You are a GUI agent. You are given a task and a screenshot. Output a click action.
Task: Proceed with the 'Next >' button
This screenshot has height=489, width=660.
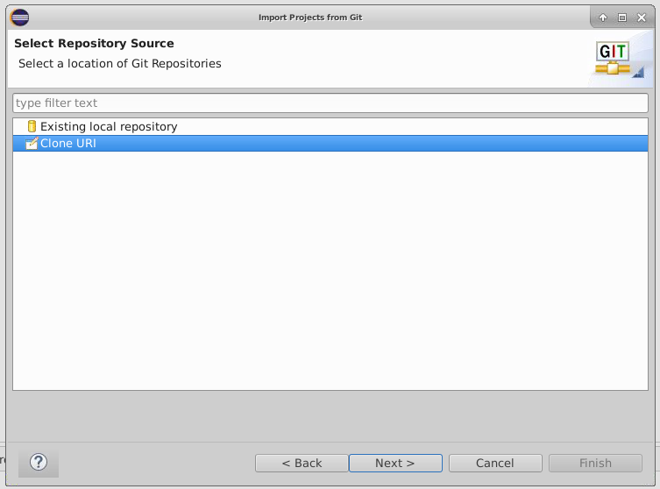point(395,463)
